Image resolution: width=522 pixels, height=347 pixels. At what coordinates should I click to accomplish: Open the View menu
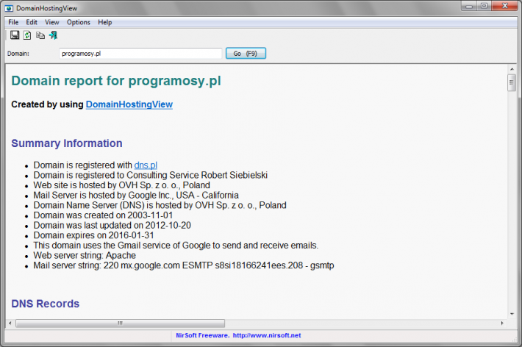52,22
